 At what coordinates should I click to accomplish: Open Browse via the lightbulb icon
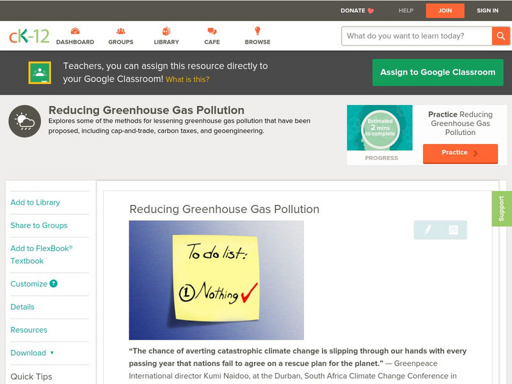(257, 30)
